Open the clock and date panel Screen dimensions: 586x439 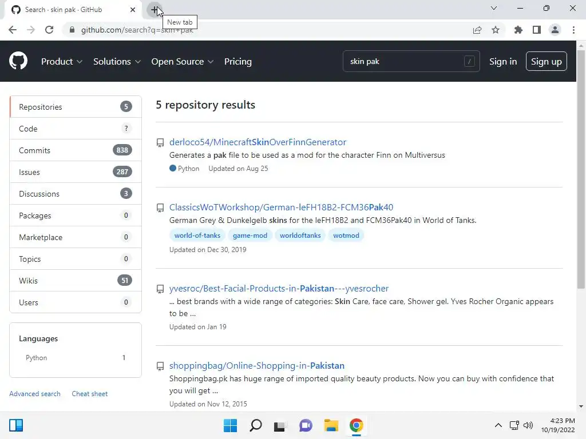pos(558,425)
